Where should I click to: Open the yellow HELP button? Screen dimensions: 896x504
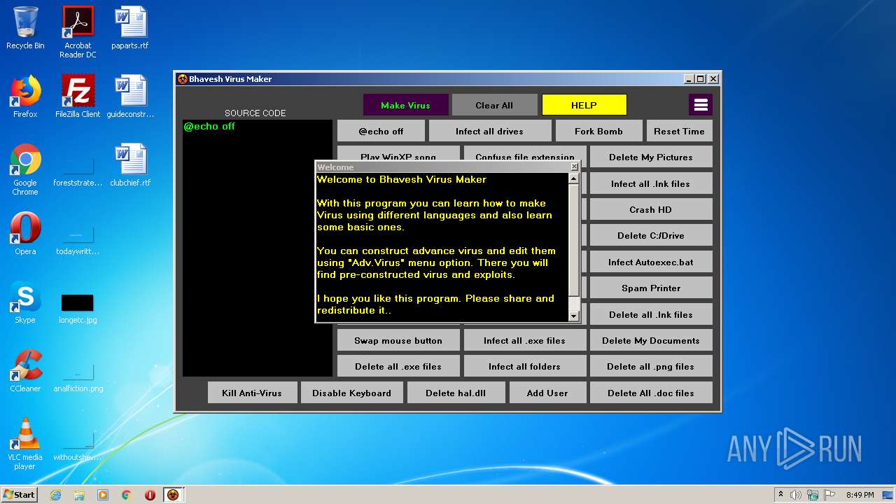(x=584, y=105)
